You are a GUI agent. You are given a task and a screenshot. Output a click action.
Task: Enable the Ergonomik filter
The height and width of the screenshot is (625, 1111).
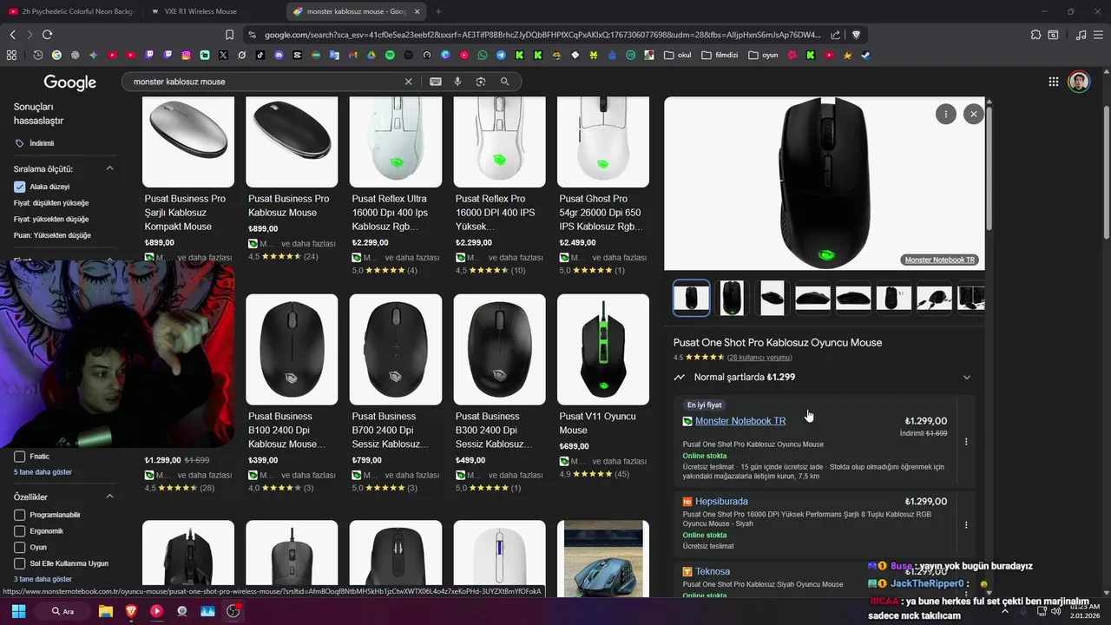[x=20, y=531]
